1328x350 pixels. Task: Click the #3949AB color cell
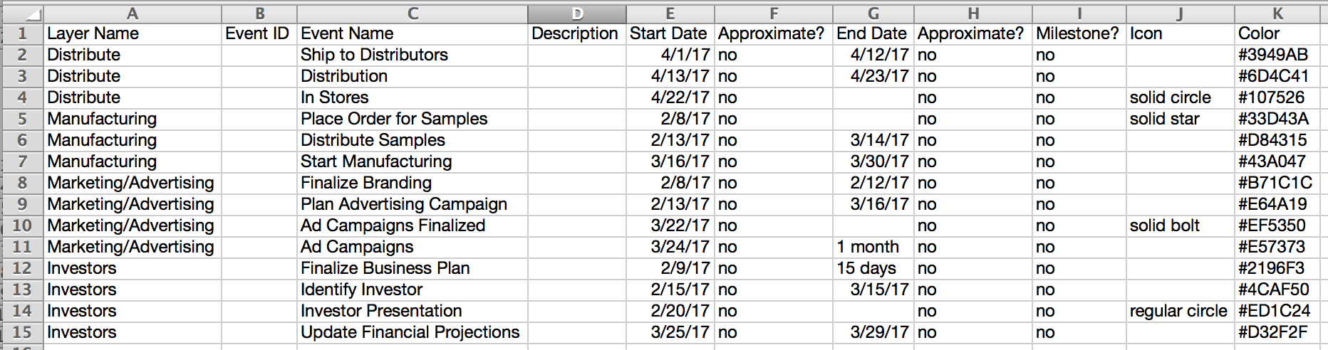coord(1277,55)
